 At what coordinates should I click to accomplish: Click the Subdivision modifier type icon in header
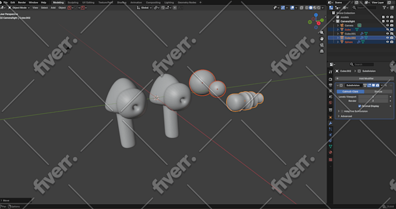(x=341, y=85)
